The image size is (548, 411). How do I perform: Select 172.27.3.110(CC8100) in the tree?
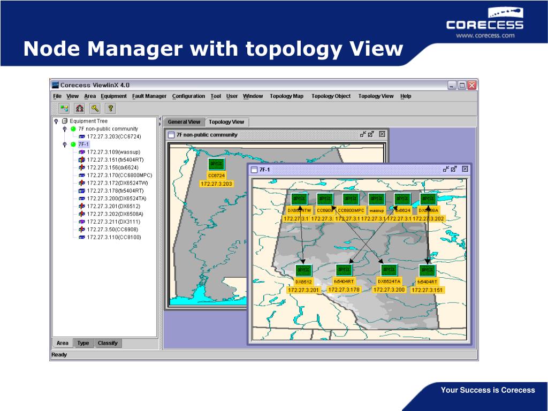(x=114, y=237)
